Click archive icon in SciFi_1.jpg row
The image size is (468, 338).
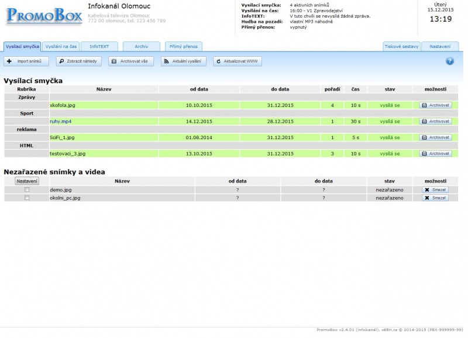click(x=424, y=137)
